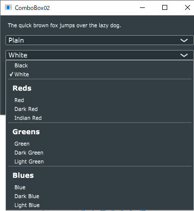194x211 pixels.
Task: Select Green in the Greens group
Action: (100, 144)
